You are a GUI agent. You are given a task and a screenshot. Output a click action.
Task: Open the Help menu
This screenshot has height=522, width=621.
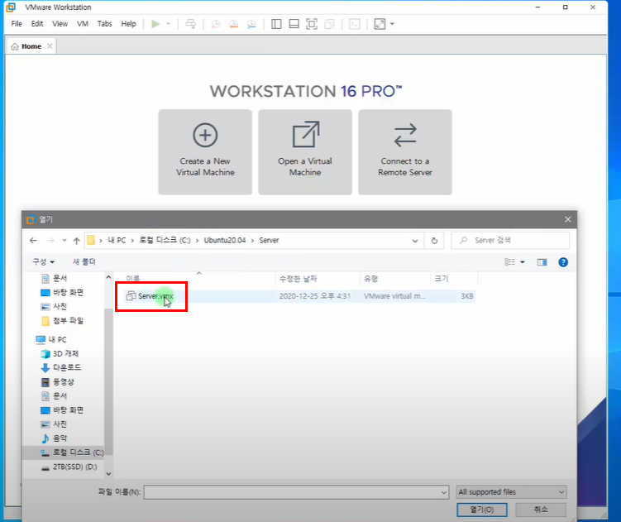point(128,24)
